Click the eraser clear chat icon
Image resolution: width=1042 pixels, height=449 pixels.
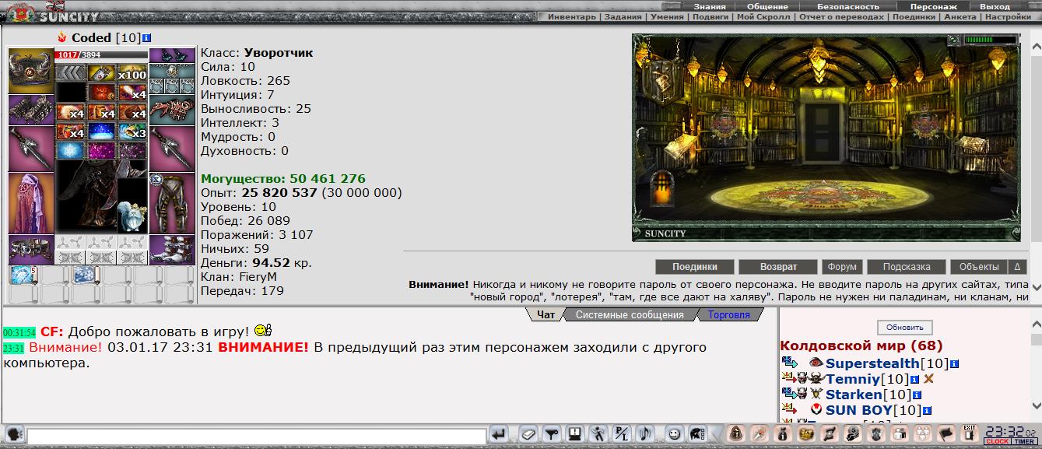click(x=528, y=433)
